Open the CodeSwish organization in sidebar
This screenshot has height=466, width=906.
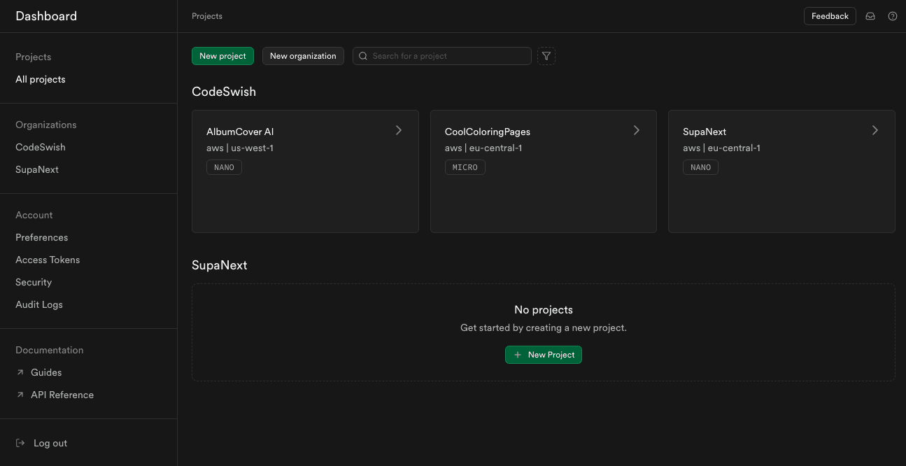tap(41, 147)
